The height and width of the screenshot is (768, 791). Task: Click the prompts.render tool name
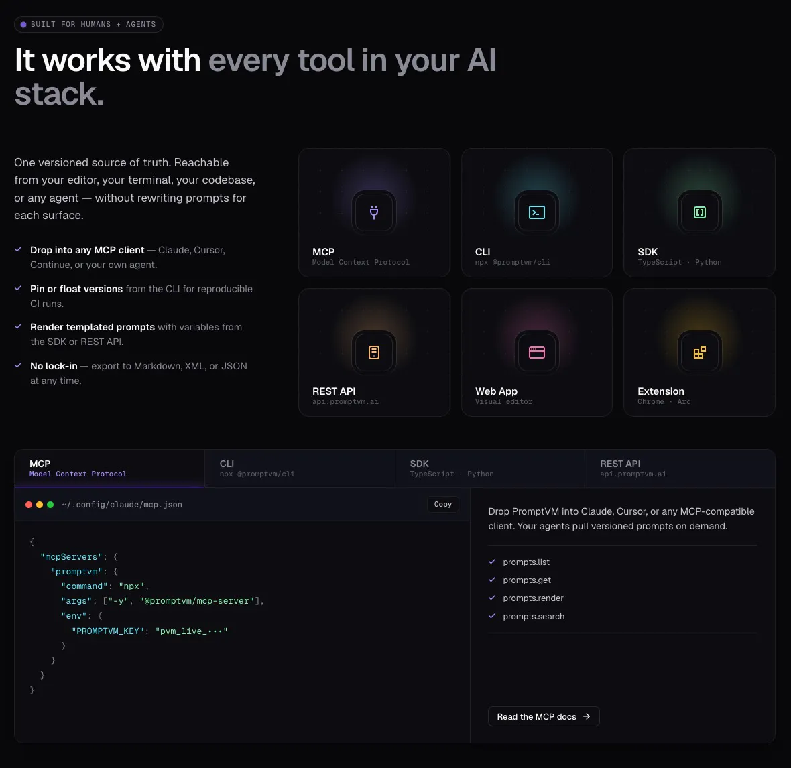(533, 598)
